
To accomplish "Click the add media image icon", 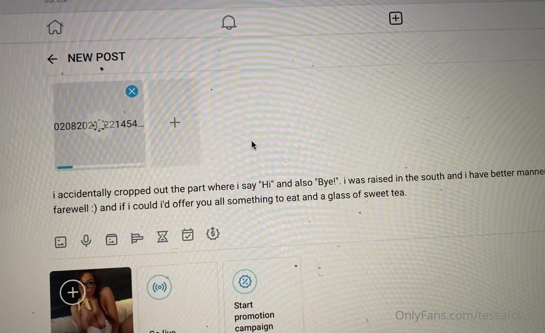I will click(x=60, y=242).
